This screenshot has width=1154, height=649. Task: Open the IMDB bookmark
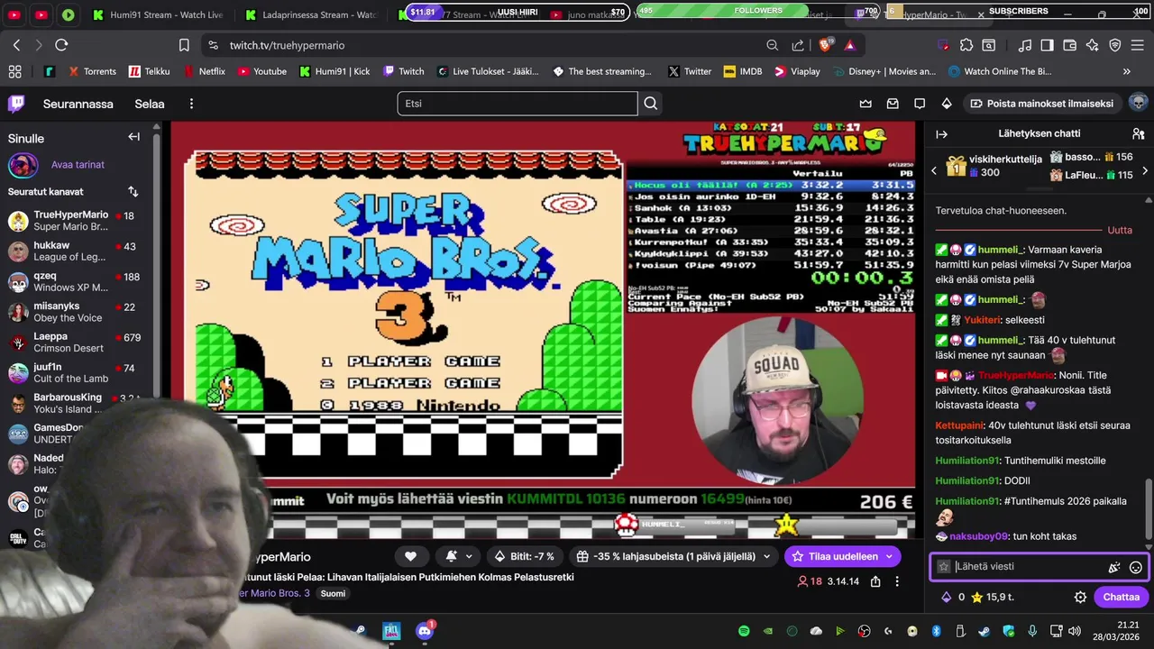coord(743,71)
